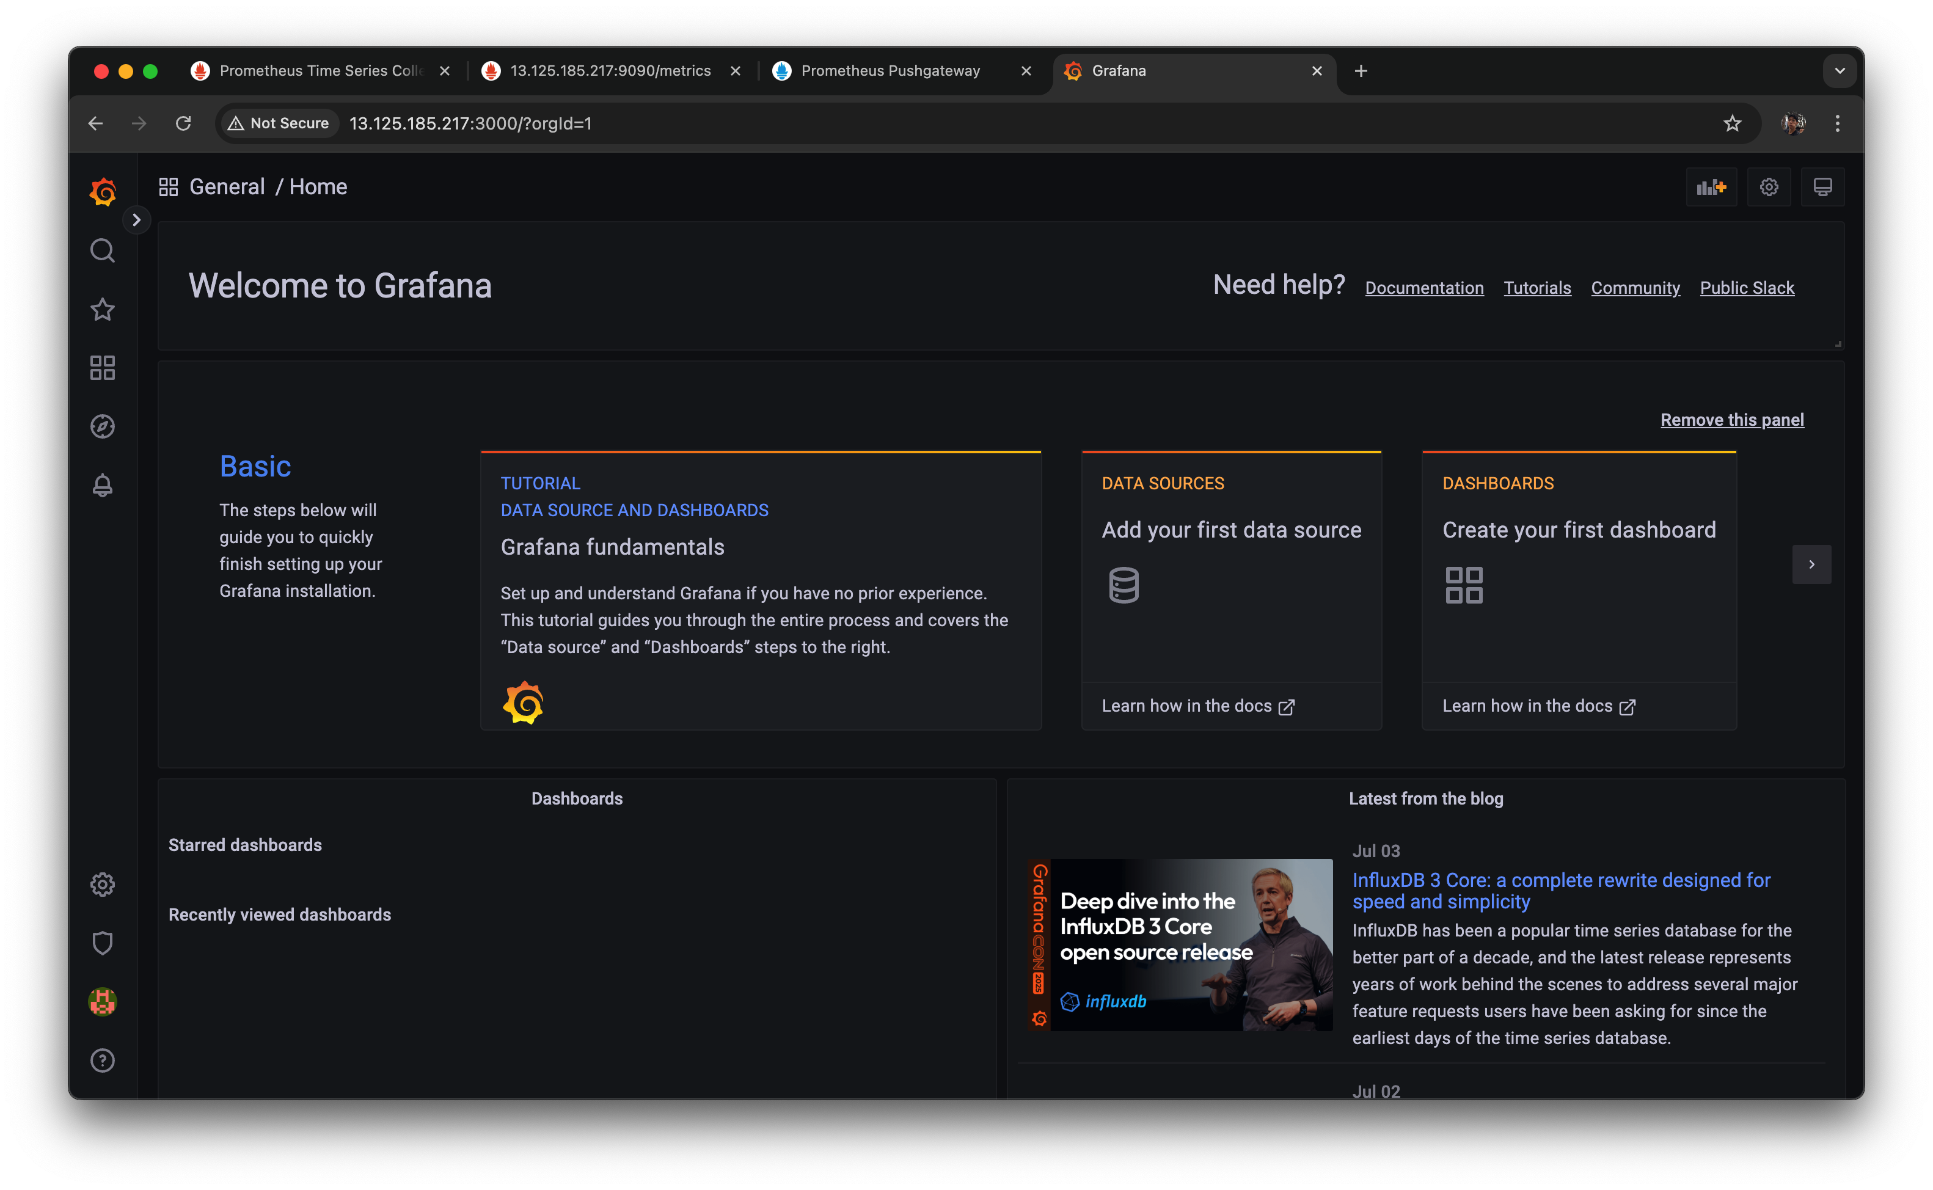Open the Chrome tab list dropdown arrow

point(1840,71)
